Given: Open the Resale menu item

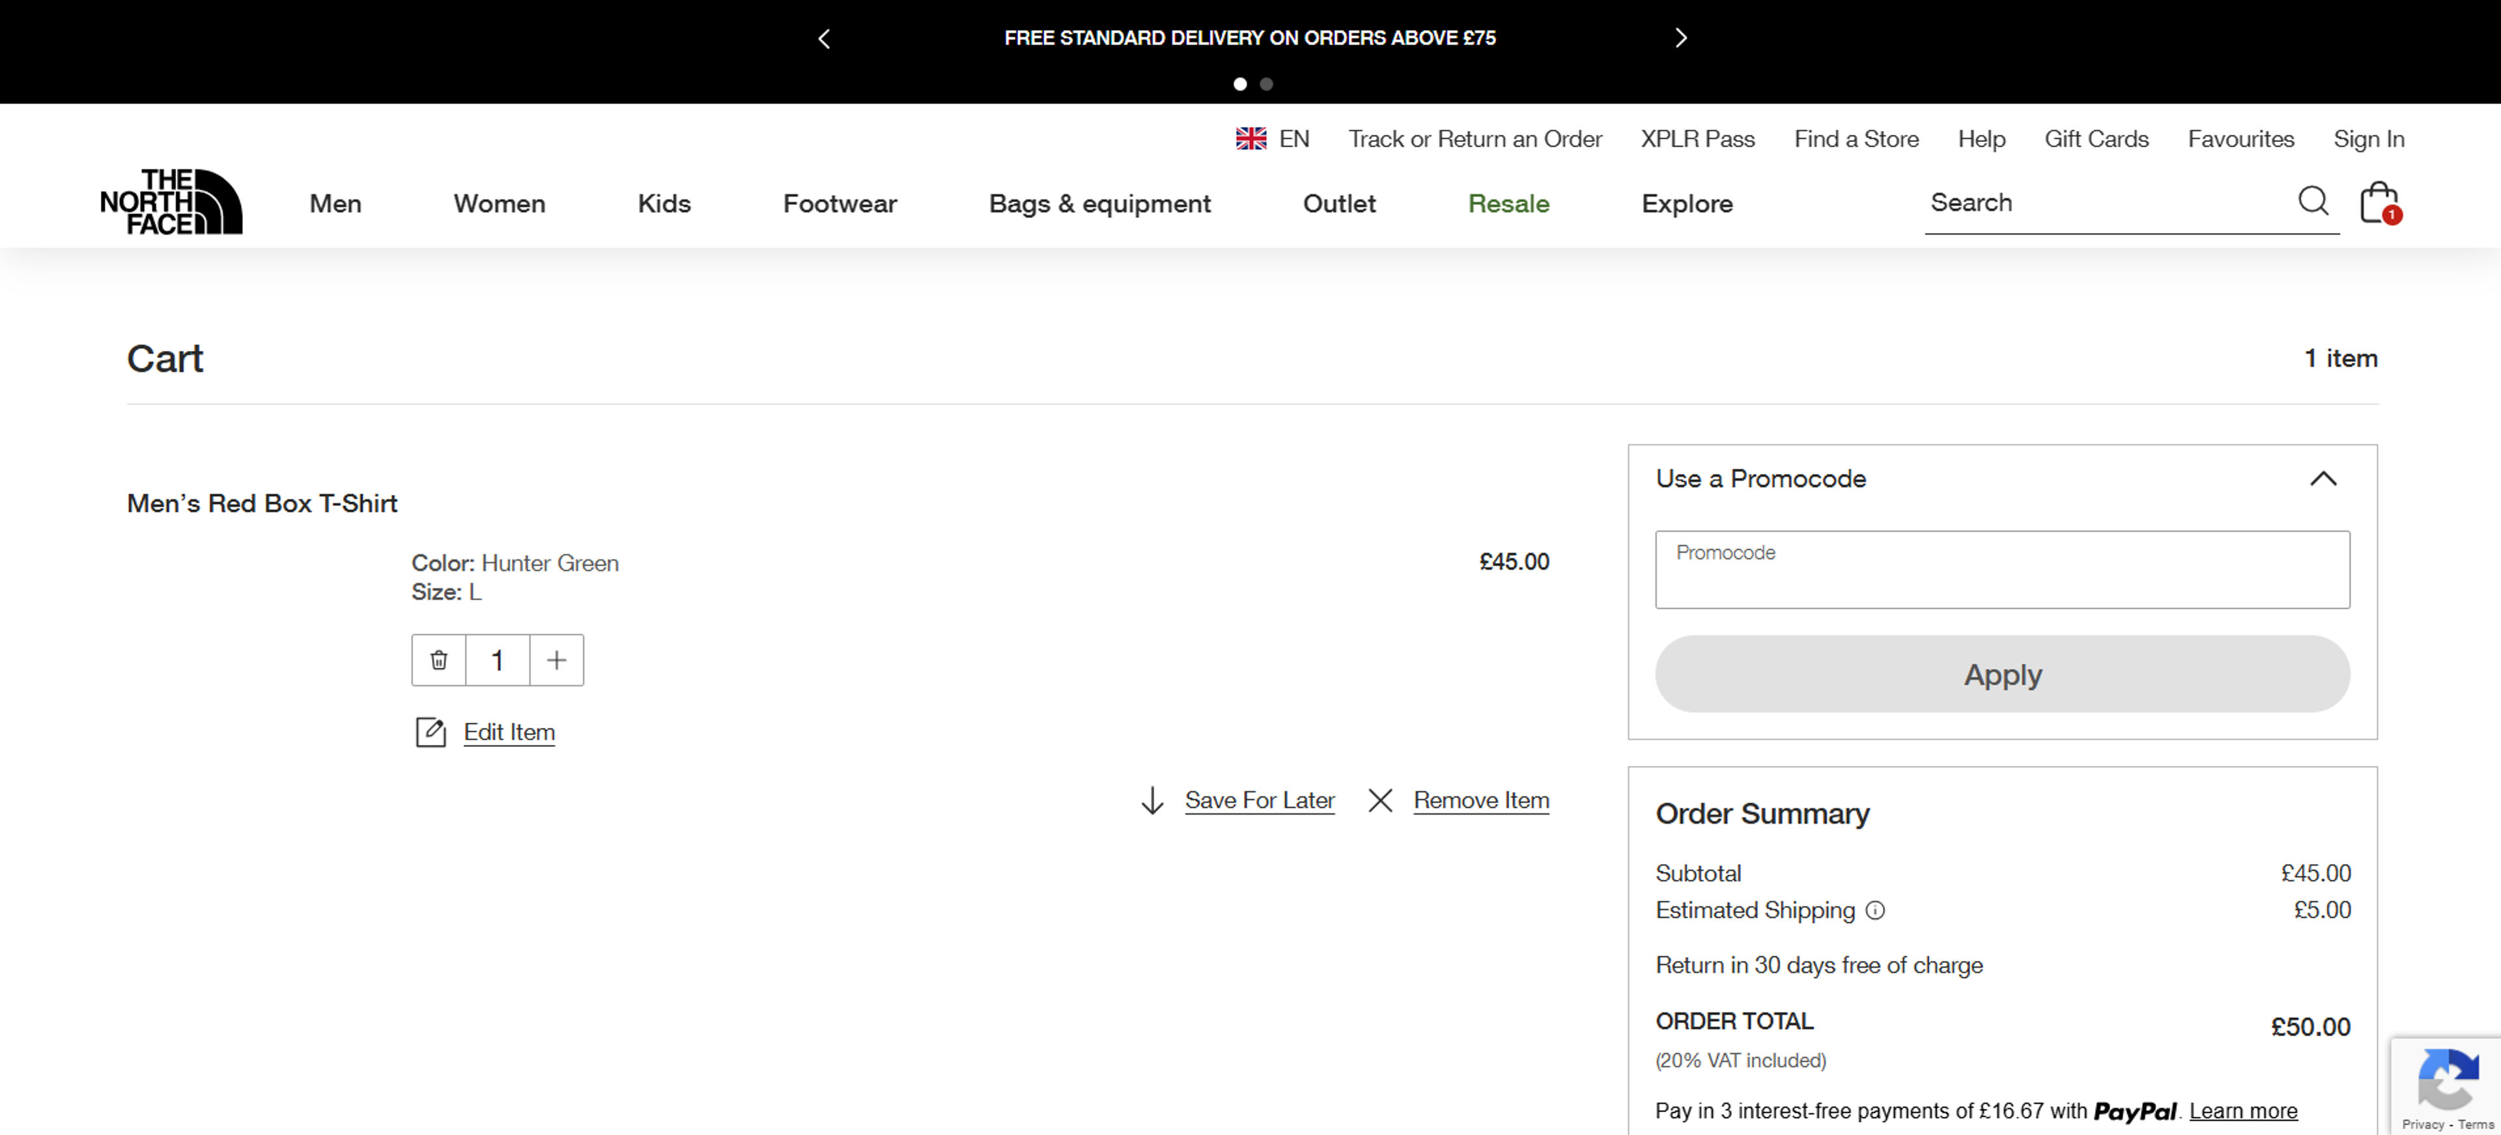Looking at the screenshot, I should [x=1509, y=204].
